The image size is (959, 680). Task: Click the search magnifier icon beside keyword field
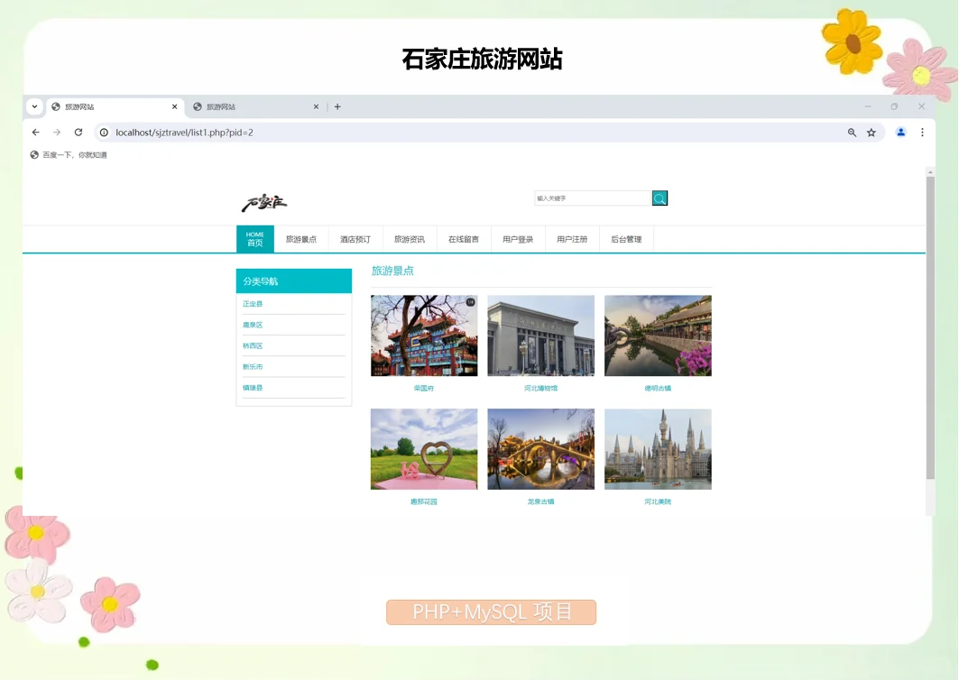coord(659,198)
